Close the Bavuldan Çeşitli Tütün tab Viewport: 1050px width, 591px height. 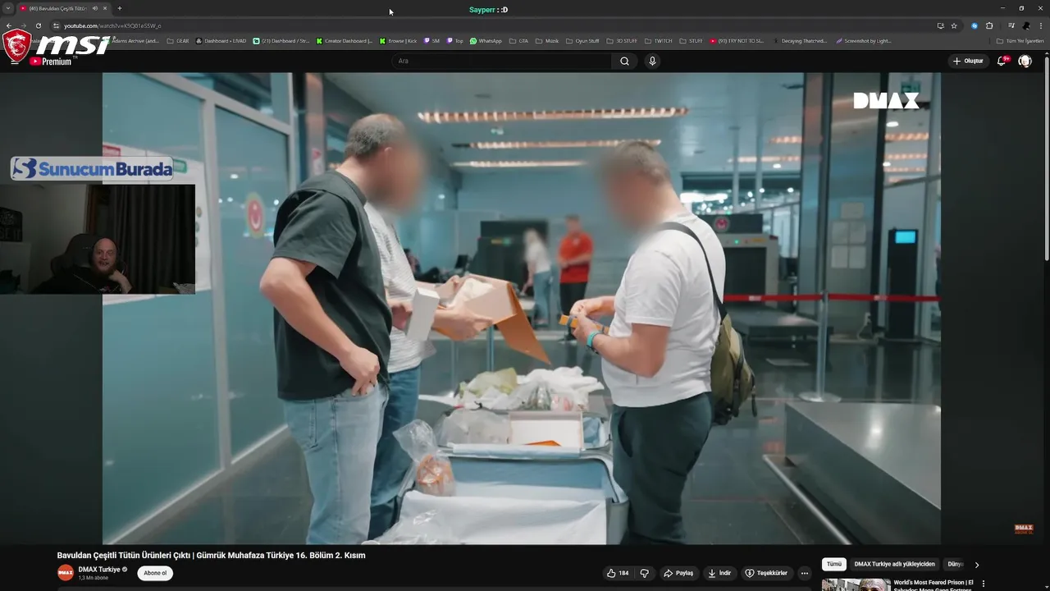click(105, 8)
